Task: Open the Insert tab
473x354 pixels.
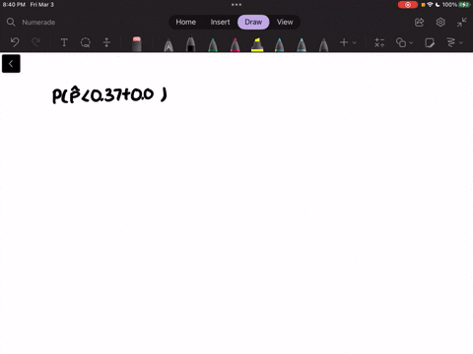Action: [220, 22]
